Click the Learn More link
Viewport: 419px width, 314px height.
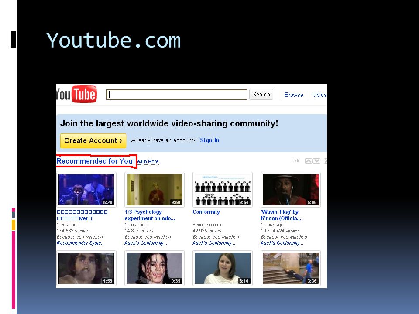point(148,161)
